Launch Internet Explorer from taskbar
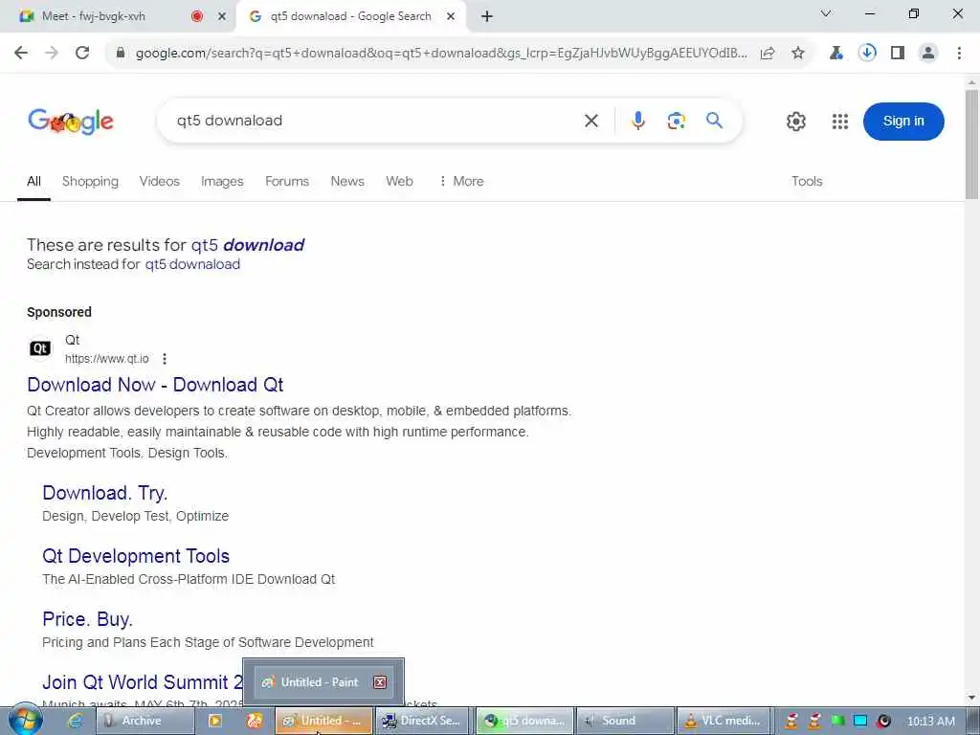The image size is (980, 735). click(x=76, y=722)
